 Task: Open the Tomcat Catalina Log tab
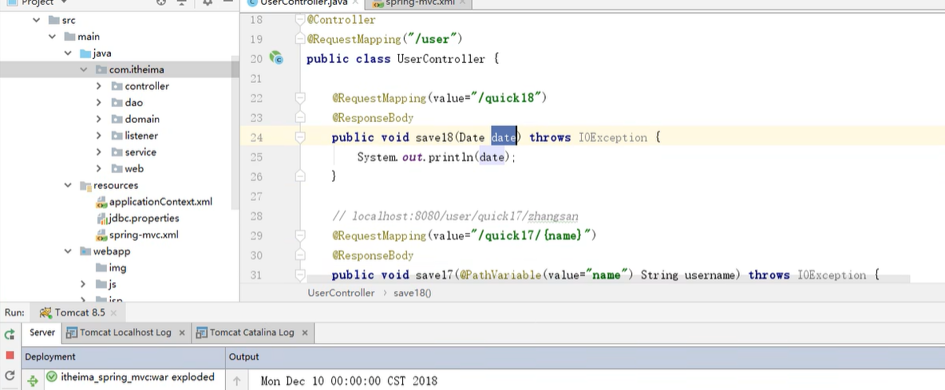[x=252, y=333]
